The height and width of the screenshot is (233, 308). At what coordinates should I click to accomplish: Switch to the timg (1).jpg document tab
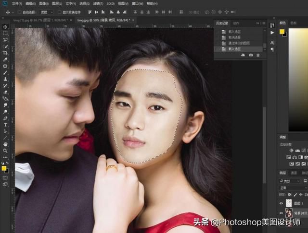(40, 20)
